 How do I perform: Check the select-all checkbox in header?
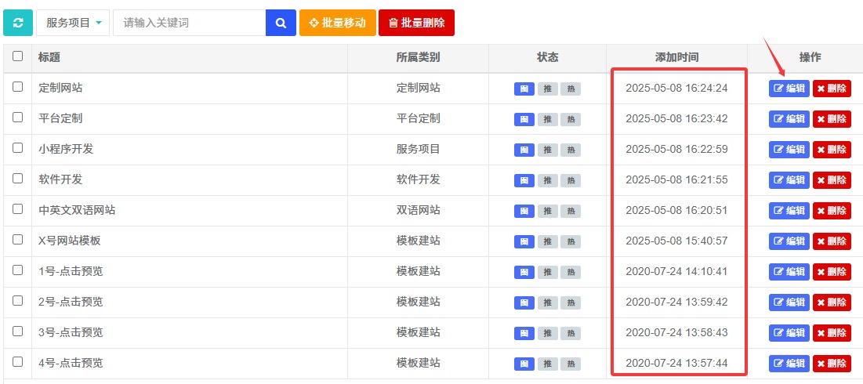pyautogui.click(x=18, y=56)
